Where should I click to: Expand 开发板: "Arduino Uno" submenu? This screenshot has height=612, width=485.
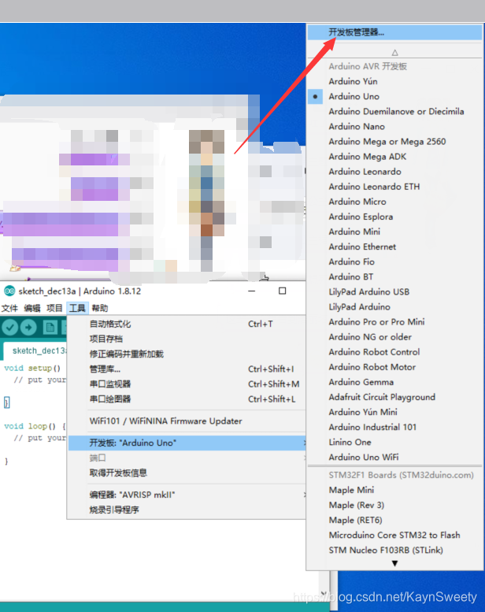tap(187, 443)
